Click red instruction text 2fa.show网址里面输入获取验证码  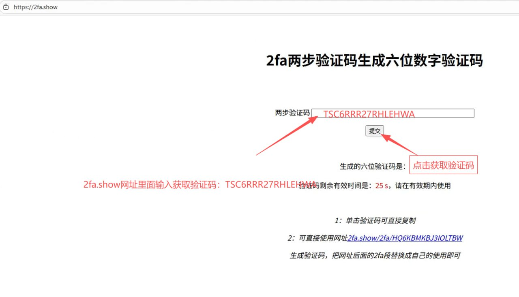point(154,185)
